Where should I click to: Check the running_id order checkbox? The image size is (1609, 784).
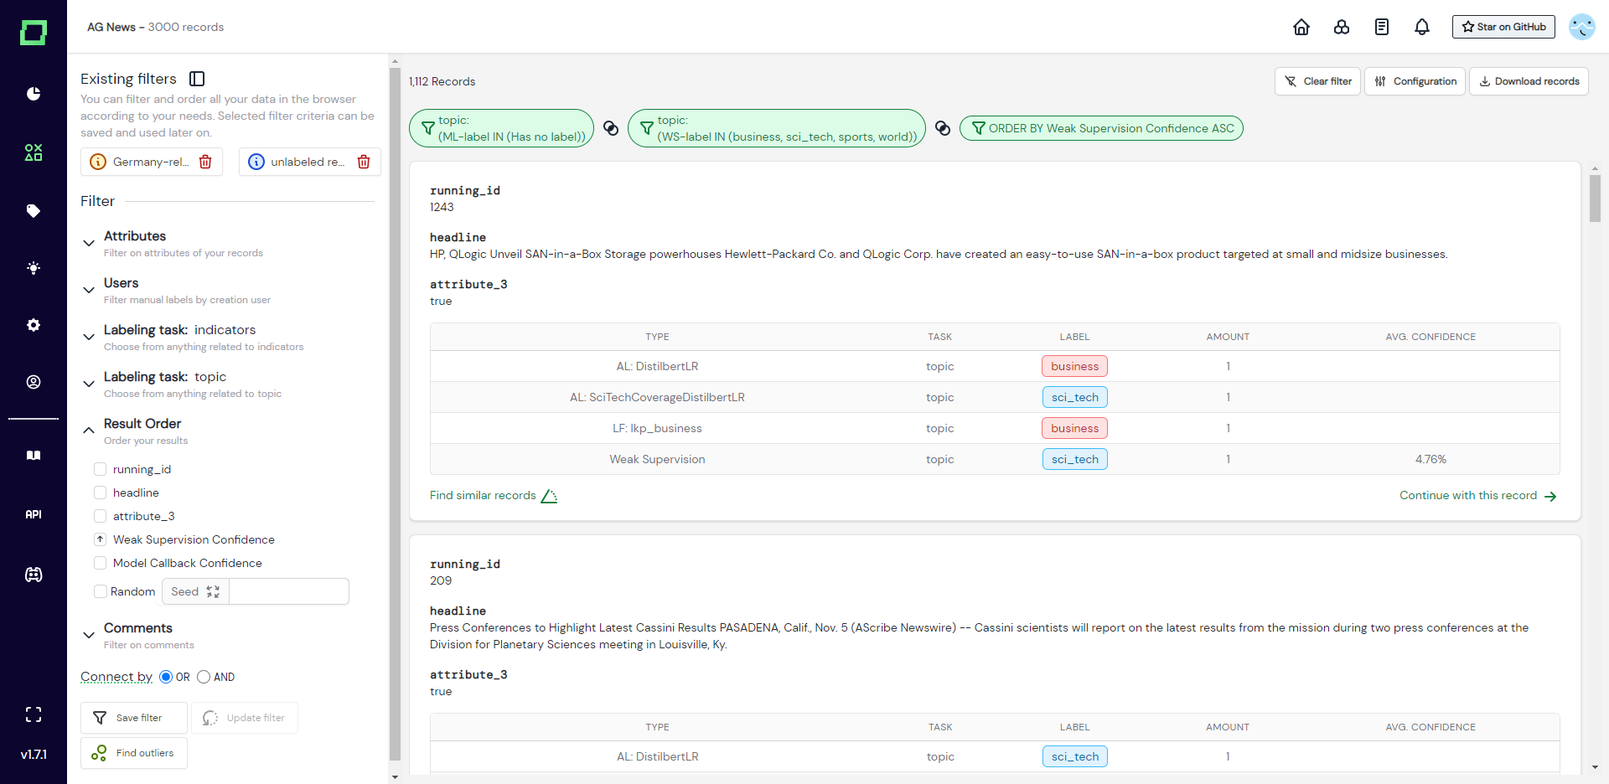pyautogui.click(x=101, y=469)
